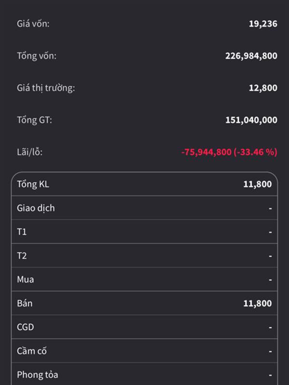Tap market price value 12,800
This screenshot has width=289, height=385.
(x=263, y=88)
